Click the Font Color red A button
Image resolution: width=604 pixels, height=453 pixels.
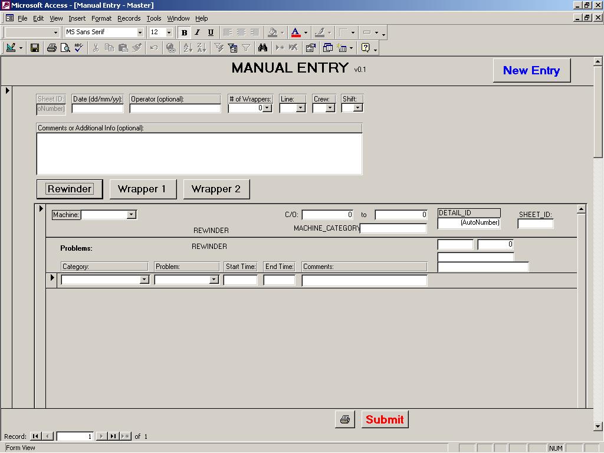[x=296, y=32]
